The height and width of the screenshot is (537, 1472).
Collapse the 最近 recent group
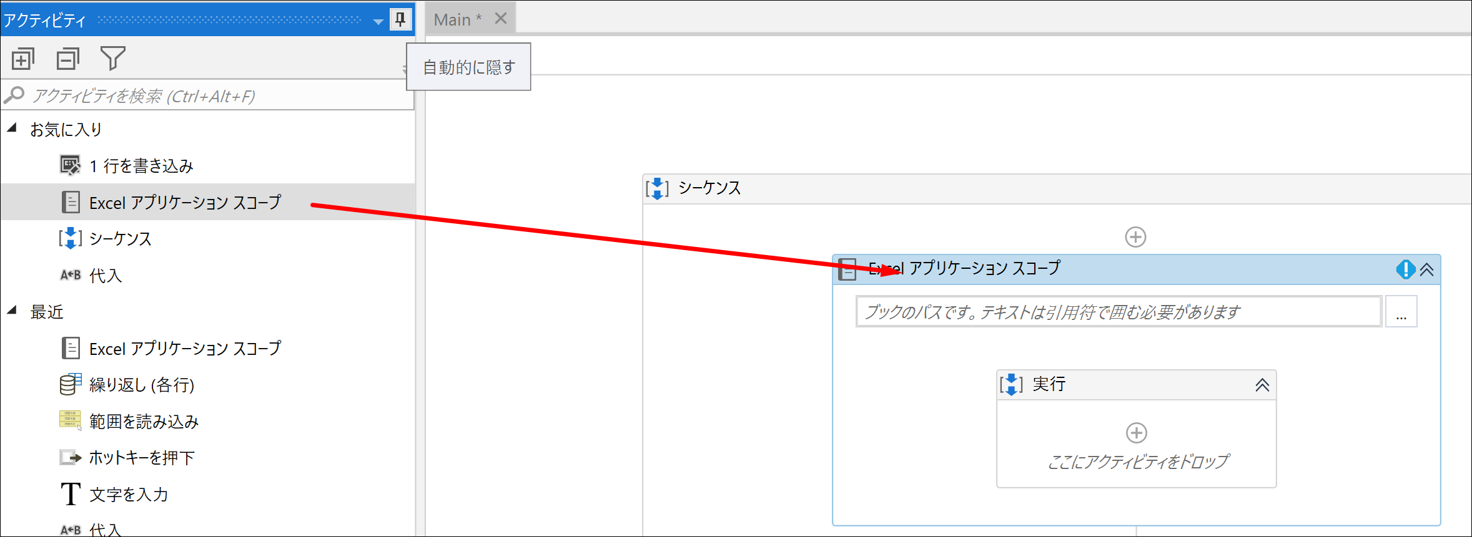pyautogui.click(x=12, y=311)
